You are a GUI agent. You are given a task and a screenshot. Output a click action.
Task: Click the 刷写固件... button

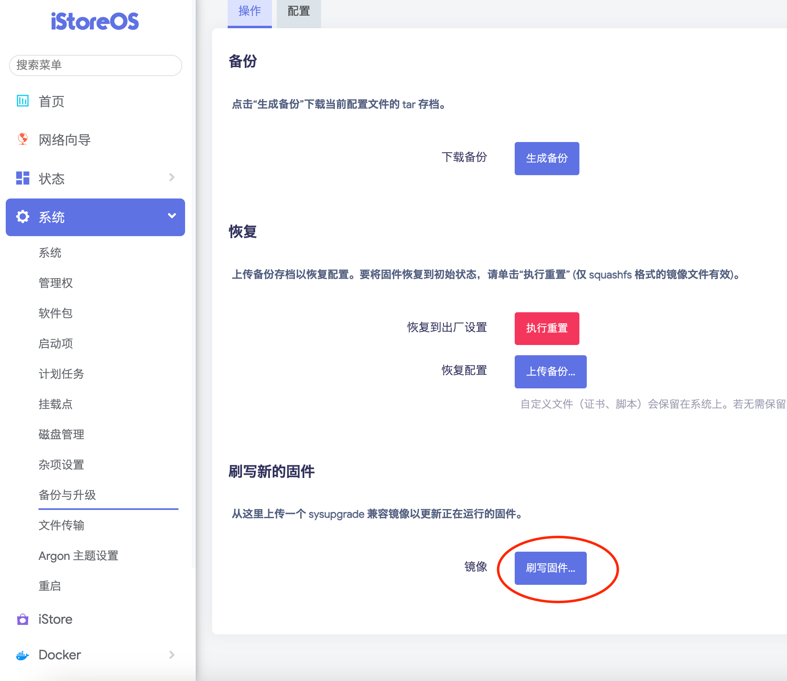click(550, 568)
